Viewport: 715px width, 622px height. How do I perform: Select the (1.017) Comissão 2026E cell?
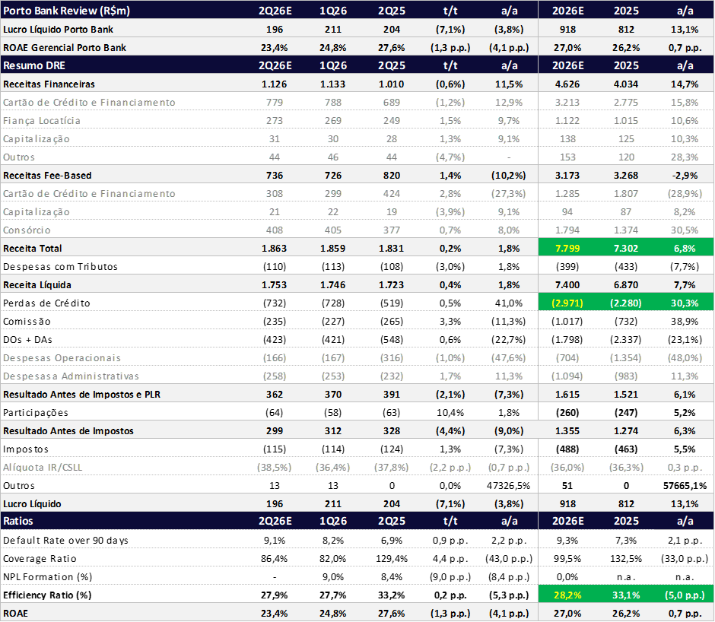click(x=567, y=321)
